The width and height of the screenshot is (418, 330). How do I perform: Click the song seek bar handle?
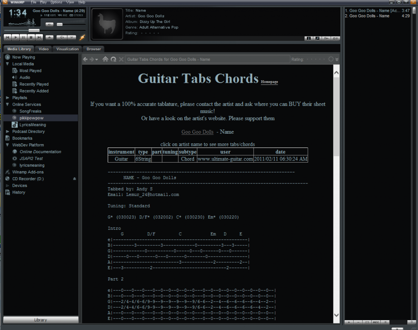pos(34,30)
